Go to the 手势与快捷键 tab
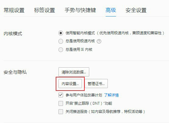 [x=80, y=10]
